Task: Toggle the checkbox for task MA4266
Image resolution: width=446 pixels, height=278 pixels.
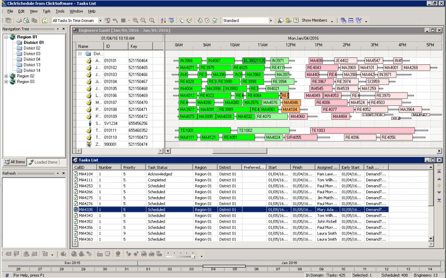Action: tap(76, 192)
